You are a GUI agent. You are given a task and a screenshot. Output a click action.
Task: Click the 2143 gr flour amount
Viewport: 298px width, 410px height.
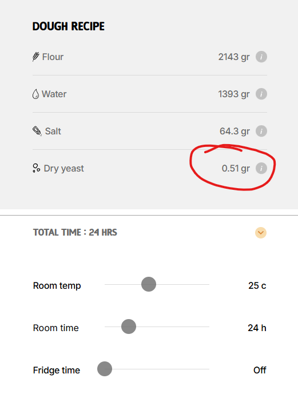coord(234,57)
